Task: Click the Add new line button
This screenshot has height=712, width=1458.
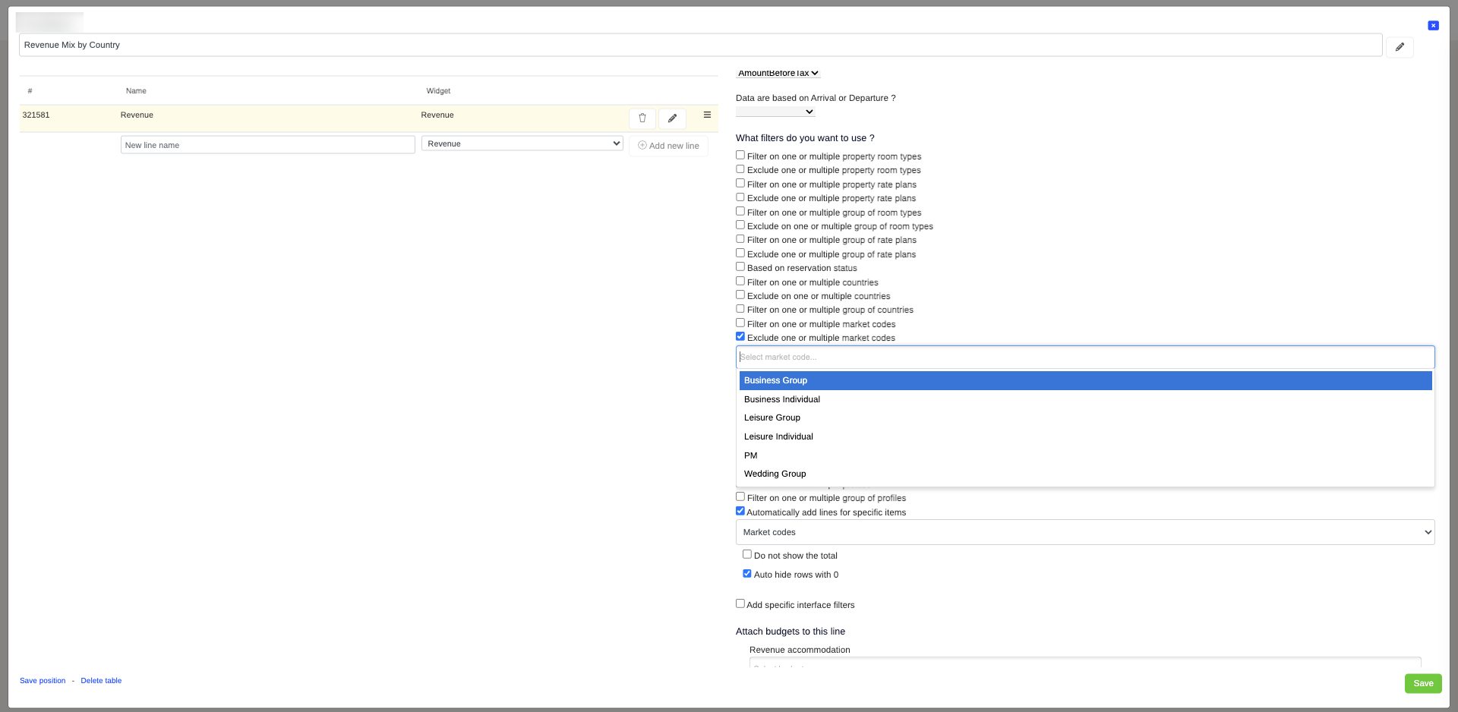Action: point(669,146)
